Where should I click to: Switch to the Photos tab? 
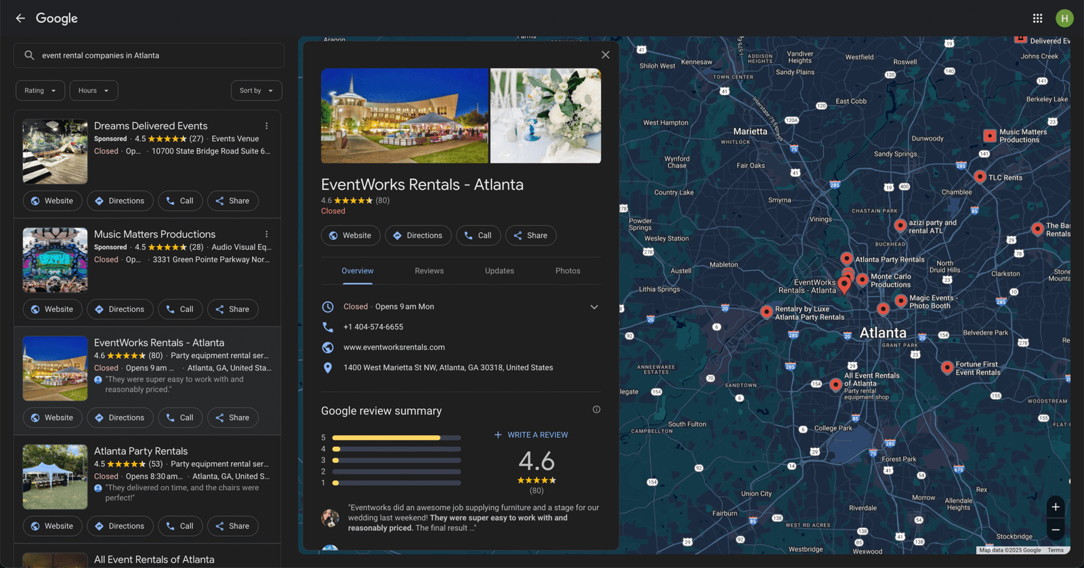pos(568,271)
